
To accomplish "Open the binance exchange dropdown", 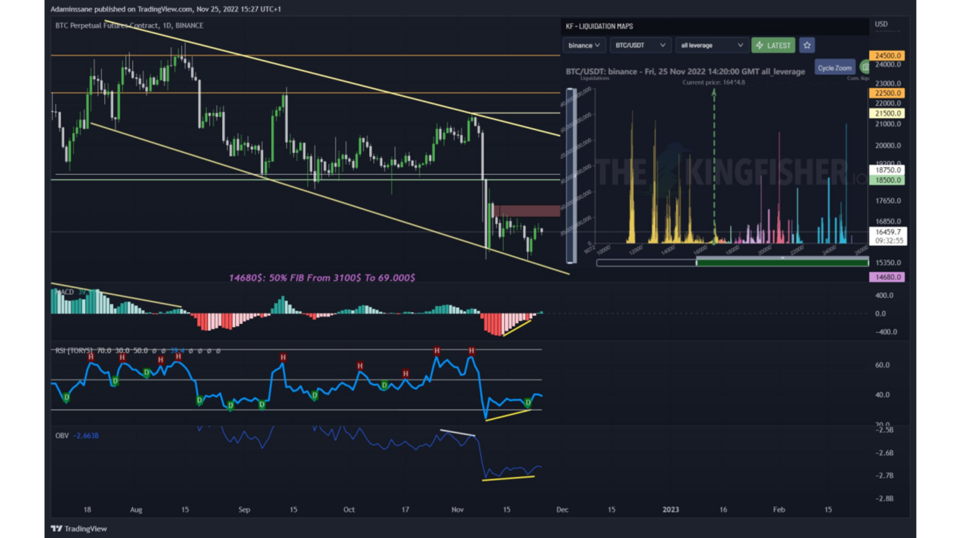I will click(x=584, y=46).
